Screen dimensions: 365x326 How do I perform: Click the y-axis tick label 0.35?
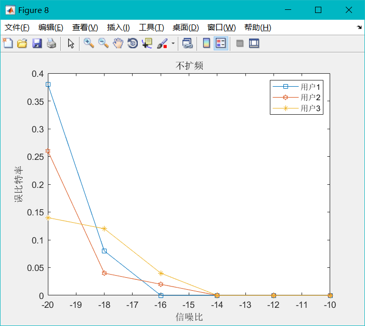35,102
